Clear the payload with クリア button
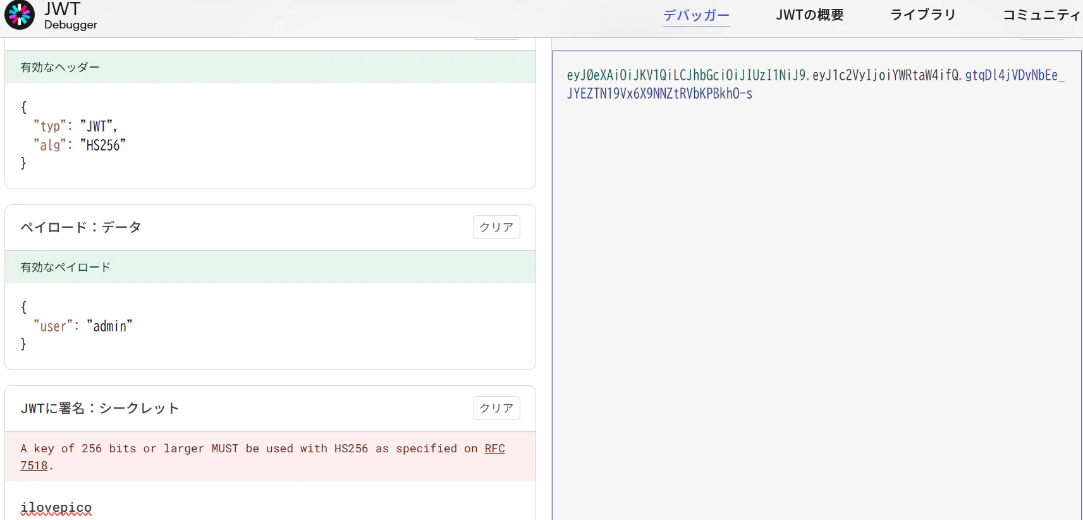Viewport: 1083px width, 520px height. pos(496,227)
